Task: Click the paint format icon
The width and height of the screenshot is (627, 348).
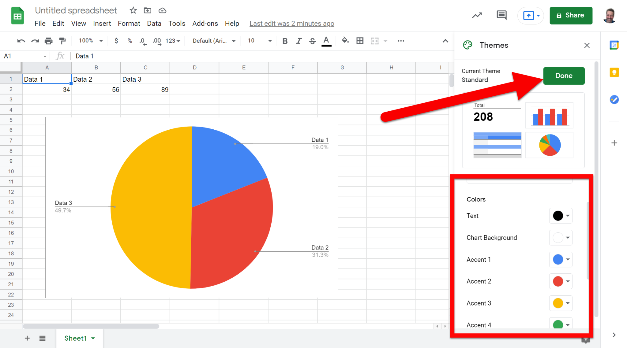Action: pyautogui.click(x=62, y=41)
